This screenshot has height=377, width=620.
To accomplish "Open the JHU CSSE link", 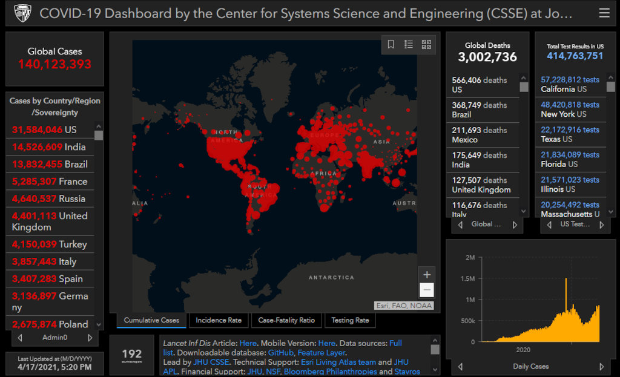I will coord(211,362).
